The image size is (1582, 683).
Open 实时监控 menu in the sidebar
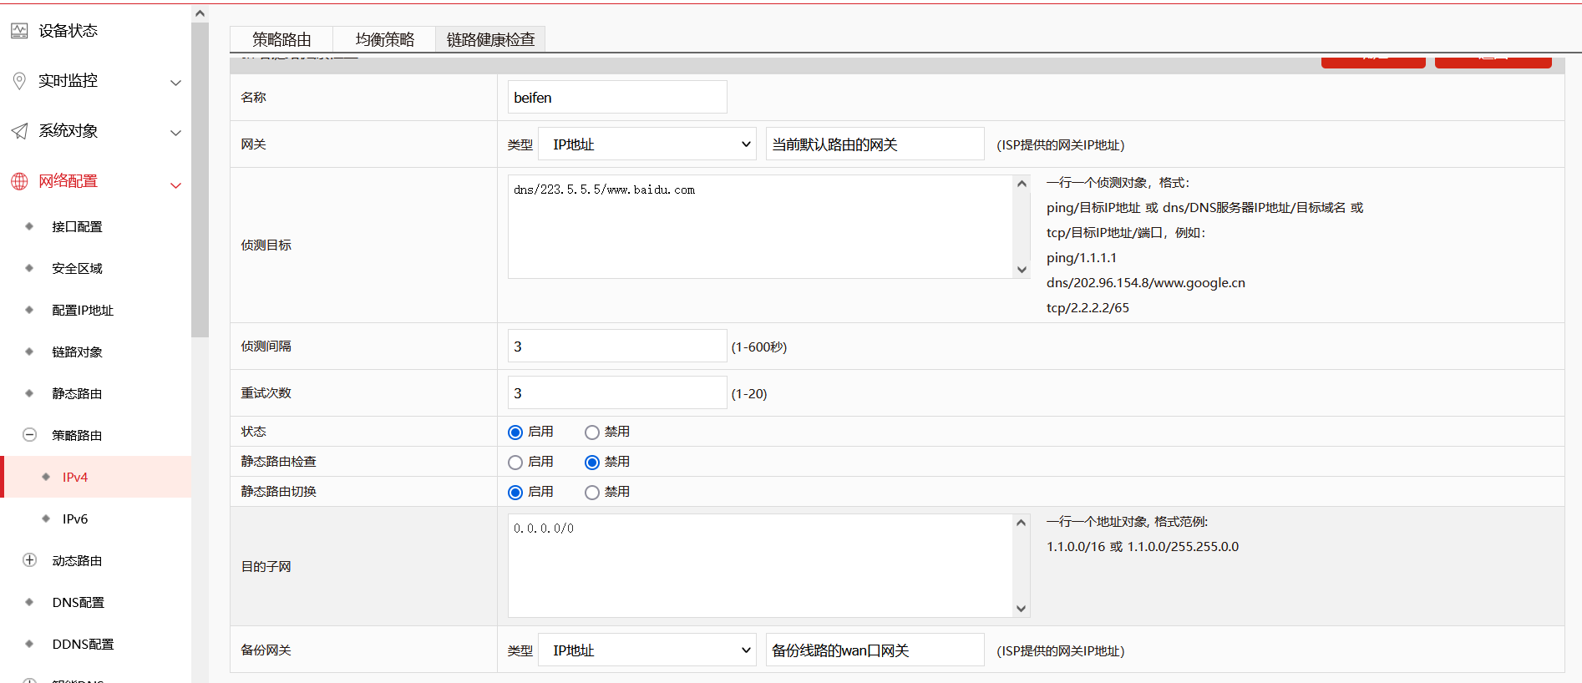tap(68, 81)
